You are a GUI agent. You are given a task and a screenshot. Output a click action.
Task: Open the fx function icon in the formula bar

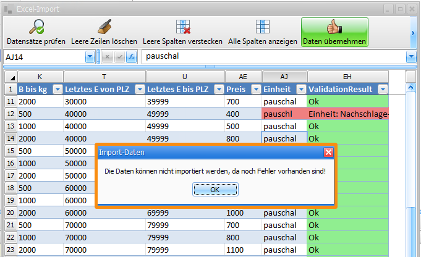132,57
